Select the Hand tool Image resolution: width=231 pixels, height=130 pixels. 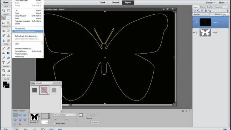coord(8,11)
